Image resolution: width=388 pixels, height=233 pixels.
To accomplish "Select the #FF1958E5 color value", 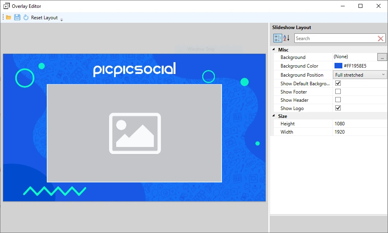I will pos(355,66).
